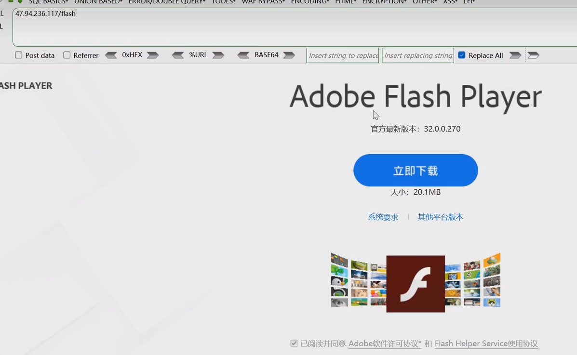
Task: Click the version text 32.0.0.270
Action: pyautogui.click(x=442, y=129)
